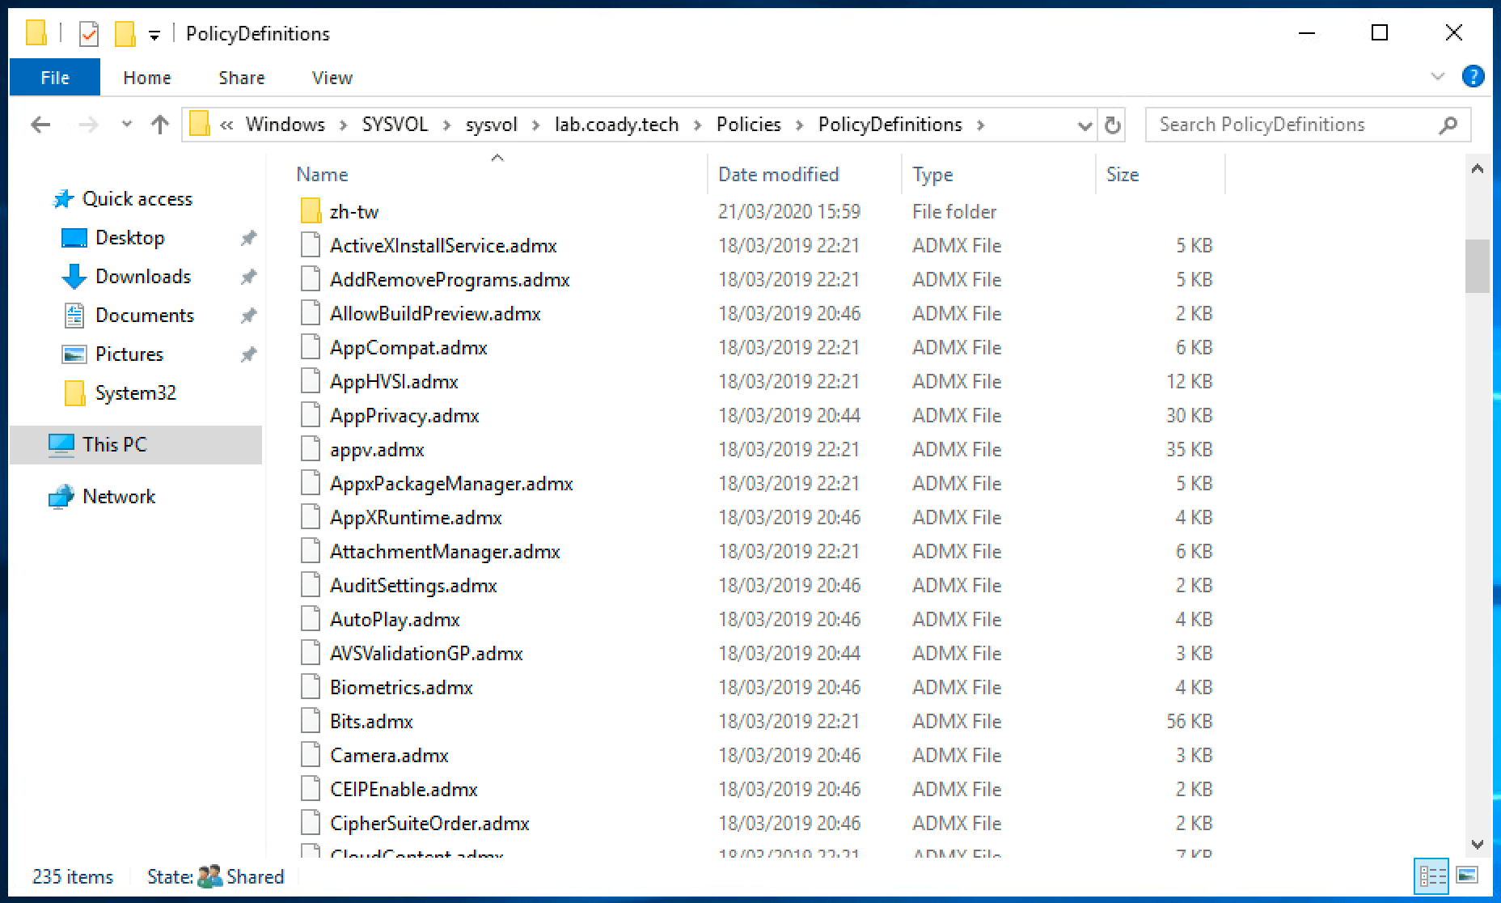Click the New Folder quick access icon

click(x=125, y=34)
